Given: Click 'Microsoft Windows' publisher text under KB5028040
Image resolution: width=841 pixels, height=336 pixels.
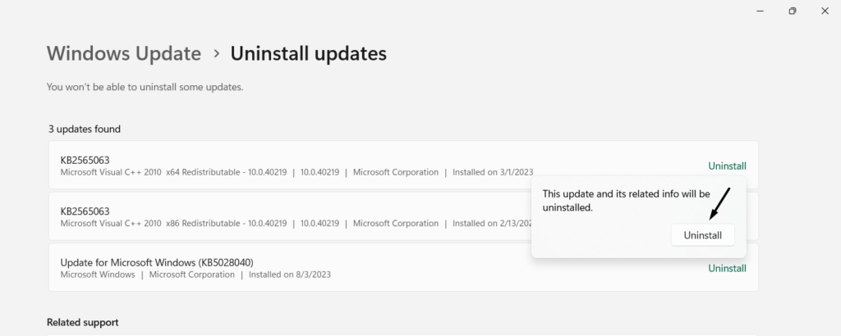Looking at the screenshot, I should (98, 275).
